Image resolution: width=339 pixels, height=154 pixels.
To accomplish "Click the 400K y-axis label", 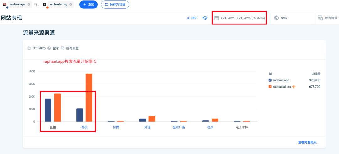I will pyautogui.click(x=32, y=71).
